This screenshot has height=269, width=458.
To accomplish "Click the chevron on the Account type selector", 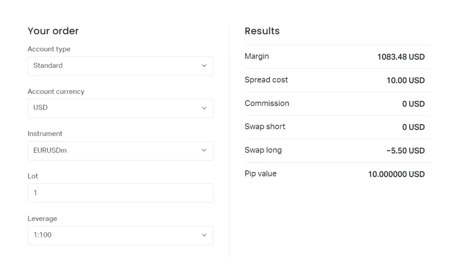I will pos(204,66).
